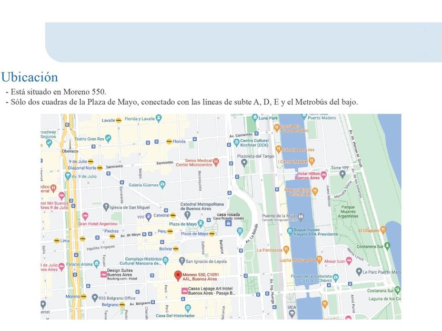Click the Gran Hotel Argentino pink marker
Screen dimensions: 442x331
(85, 216)
